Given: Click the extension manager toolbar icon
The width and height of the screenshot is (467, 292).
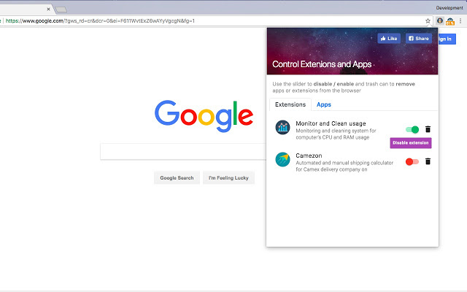Looking at the screenshot, I should (x=440, y=20).
